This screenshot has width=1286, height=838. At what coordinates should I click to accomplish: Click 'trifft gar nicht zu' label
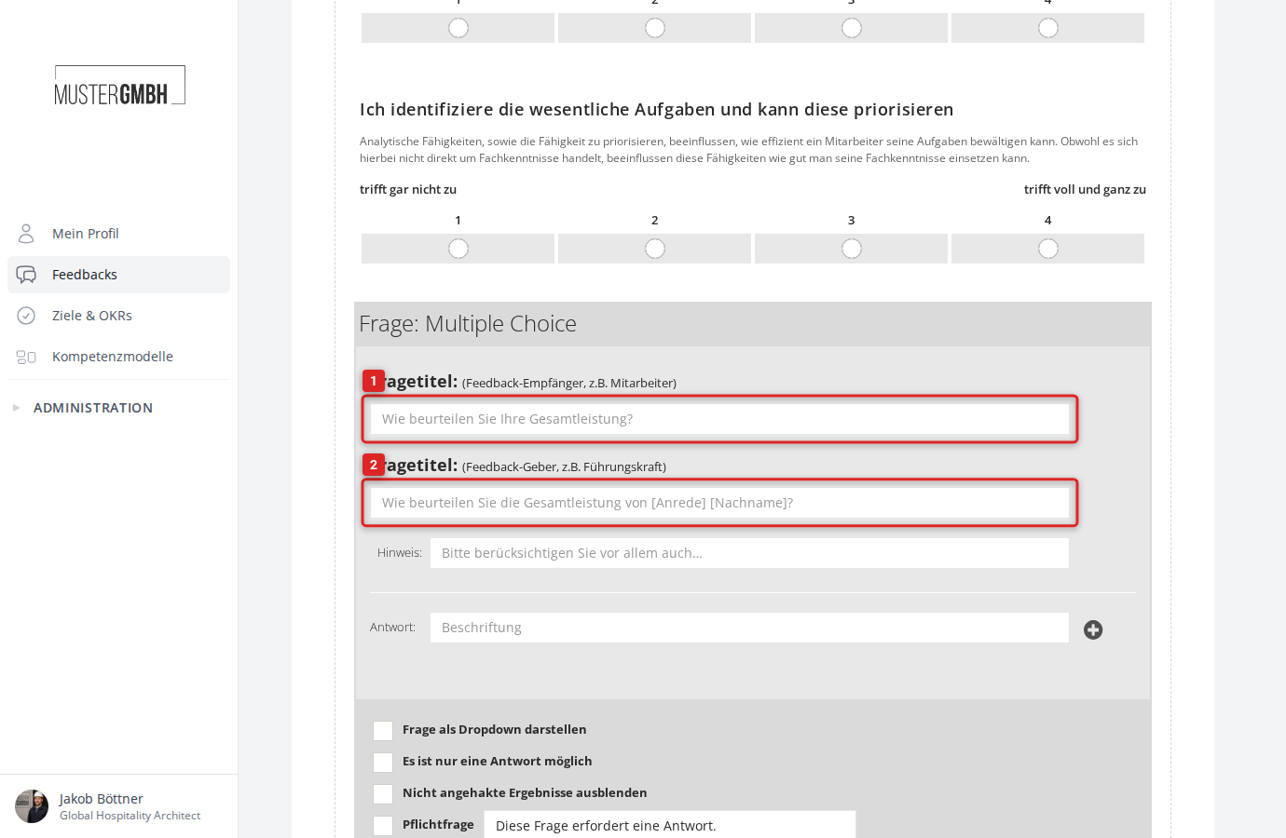pyautogui.click(x=408, y=190)
